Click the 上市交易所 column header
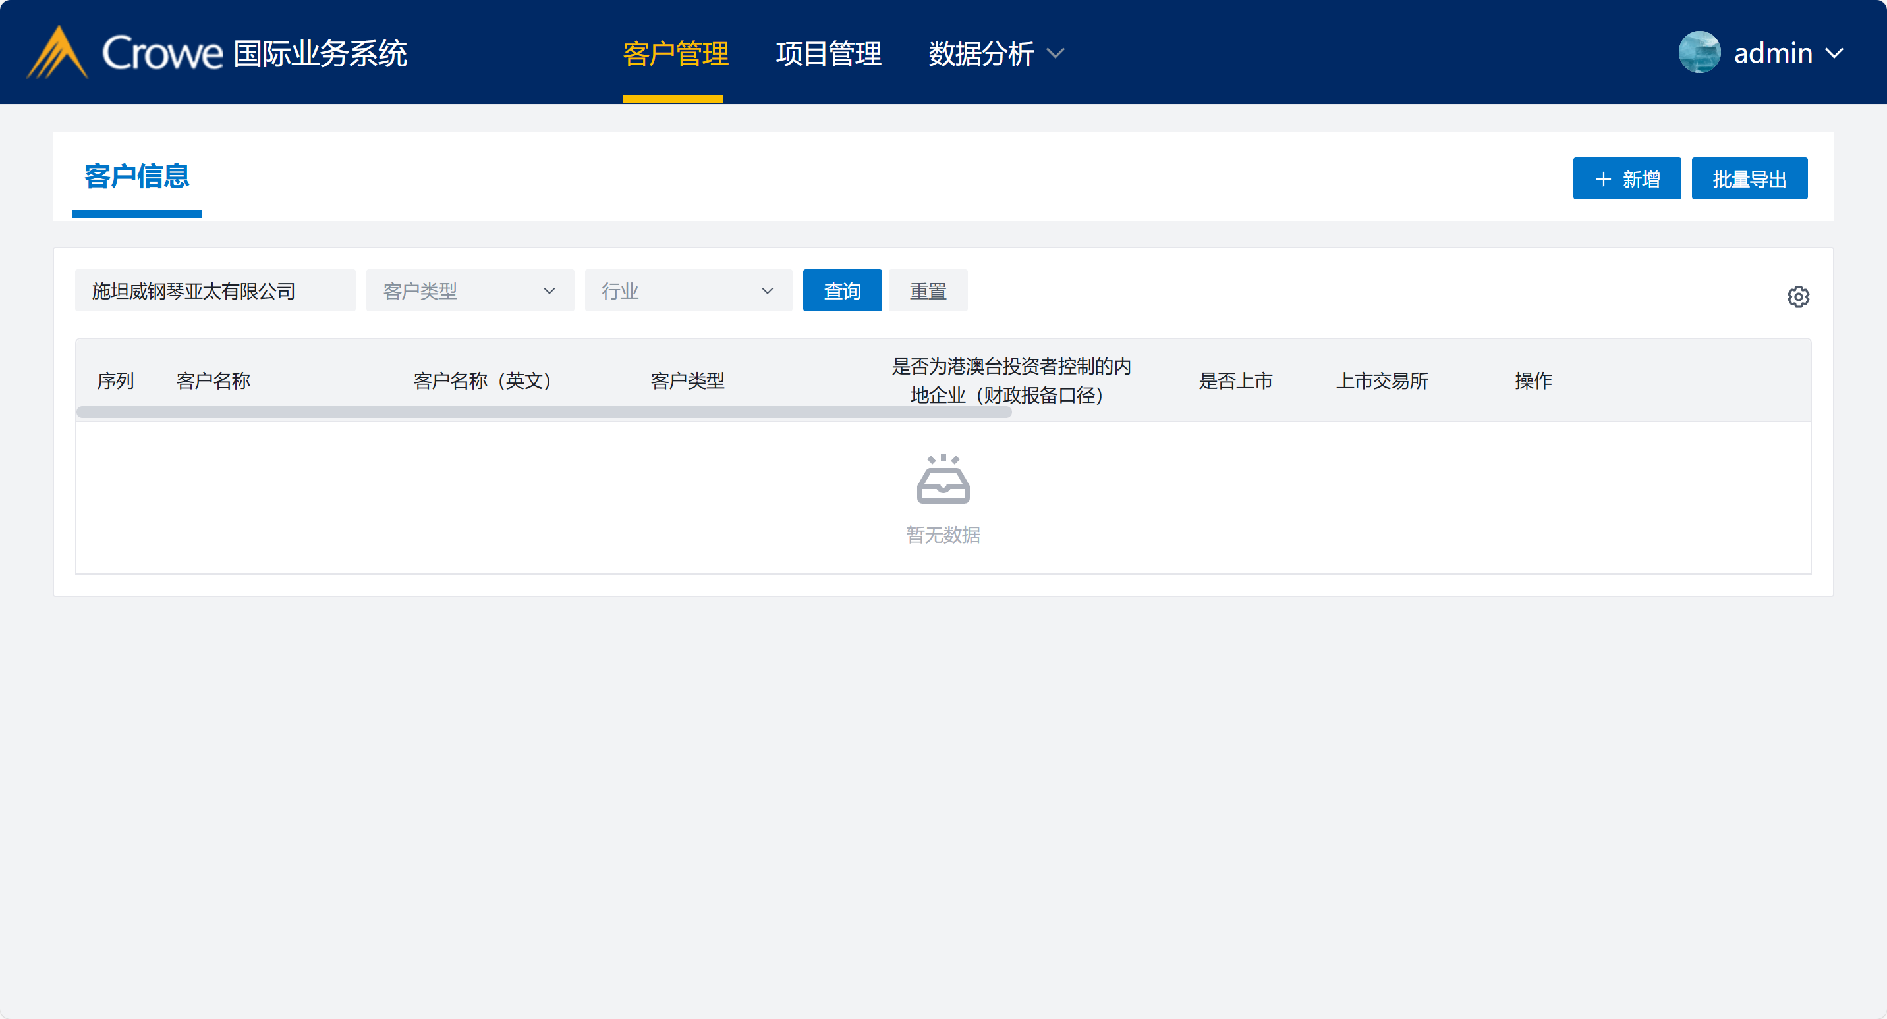This screenshot has width=1887, height=1019. [1382, 380]
